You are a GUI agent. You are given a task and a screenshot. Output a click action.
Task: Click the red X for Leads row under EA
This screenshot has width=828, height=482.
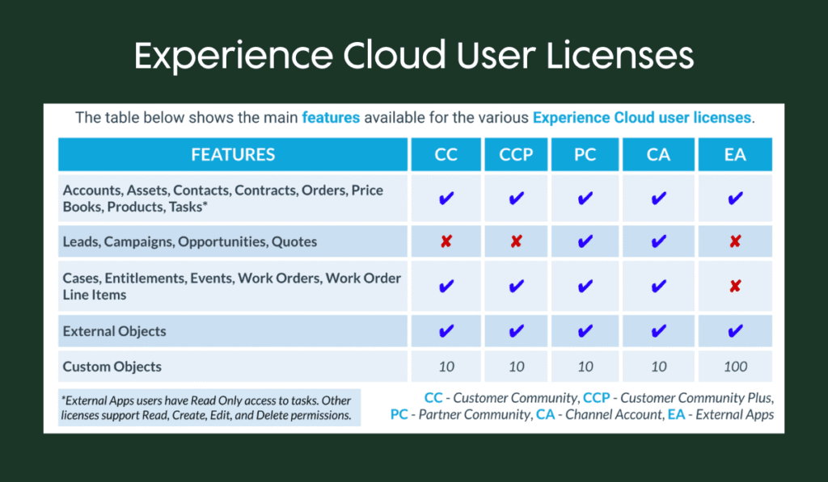tap(735, 241)
